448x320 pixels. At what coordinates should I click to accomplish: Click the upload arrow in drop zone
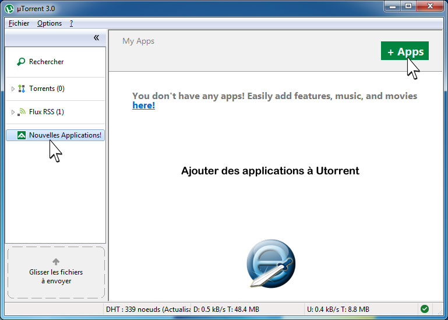tap(56, 261)
